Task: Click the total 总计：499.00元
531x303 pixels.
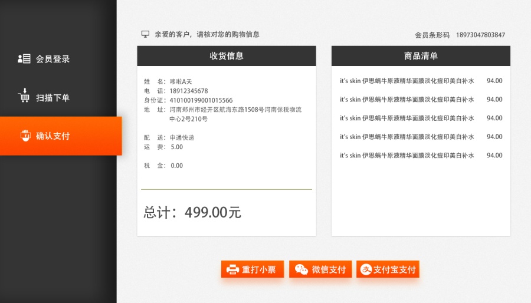Action: point(192,212)
